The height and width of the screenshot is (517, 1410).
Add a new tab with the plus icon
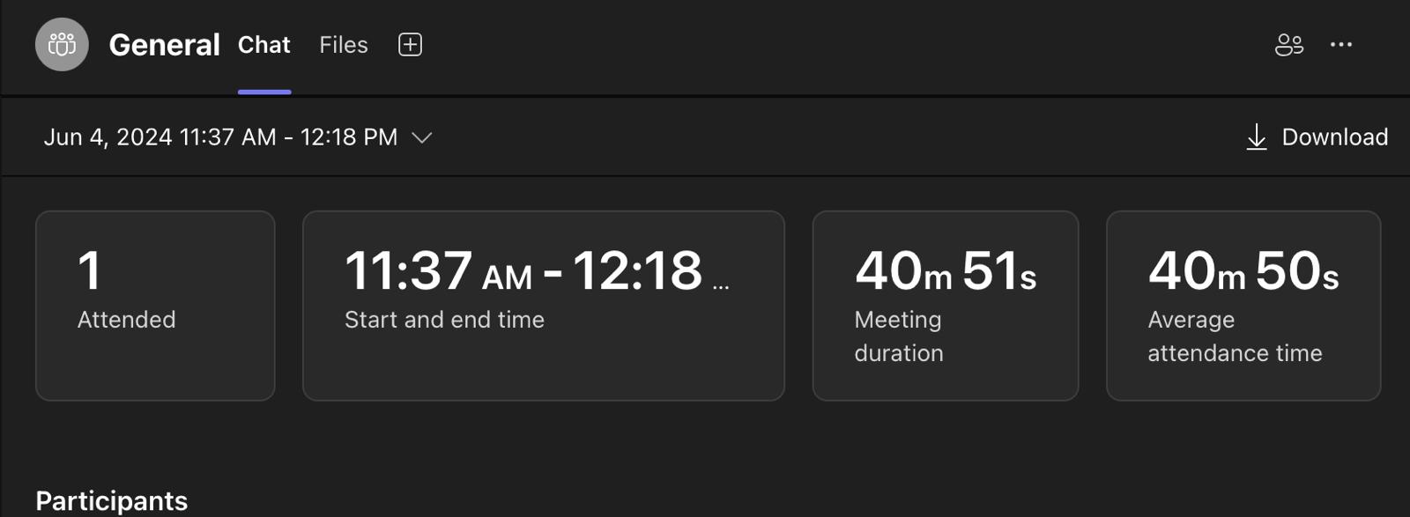[410, 45]
